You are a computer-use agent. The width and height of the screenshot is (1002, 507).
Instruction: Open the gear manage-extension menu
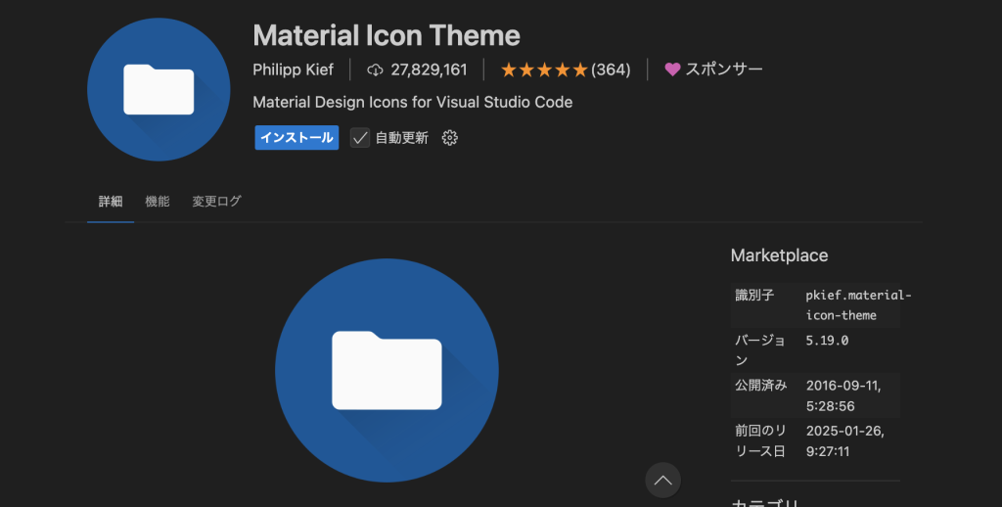coord(450,138)
